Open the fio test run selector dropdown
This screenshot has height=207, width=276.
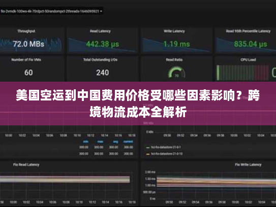(51, 11)
